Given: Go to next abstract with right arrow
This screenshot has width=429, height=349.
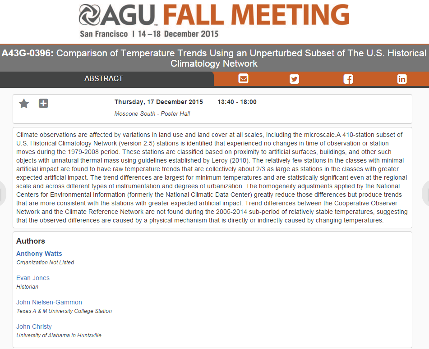Looking at the screenshot, I should click(426, 194).
